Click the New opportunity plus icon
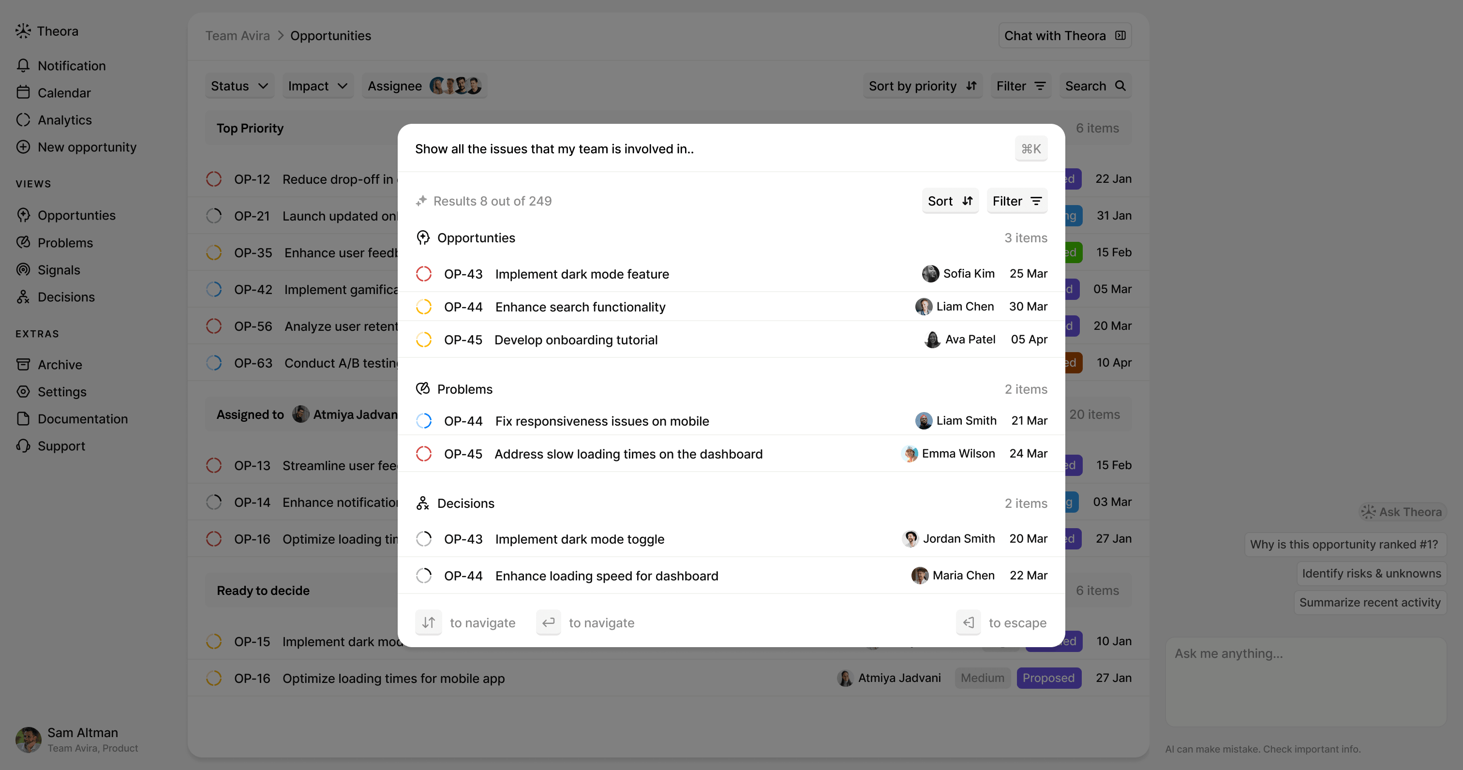This screenshot has width=1463, height=770. (x=23, y=147)
